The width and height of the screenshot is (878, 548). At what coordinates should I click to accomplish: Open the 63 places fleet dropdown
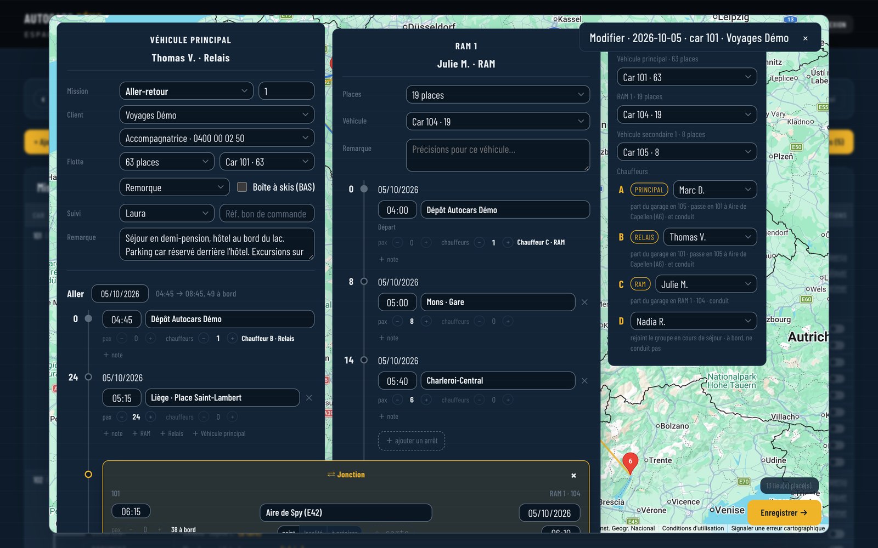click(167, 162)
